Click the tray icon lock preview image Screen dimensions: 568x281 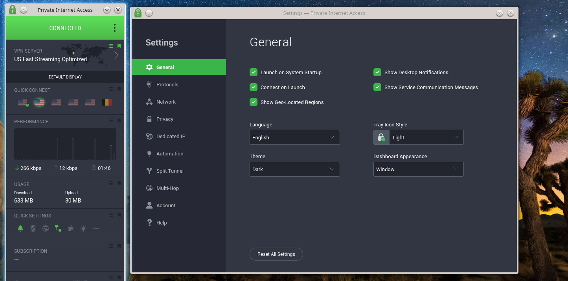click(x=381, y=137)
